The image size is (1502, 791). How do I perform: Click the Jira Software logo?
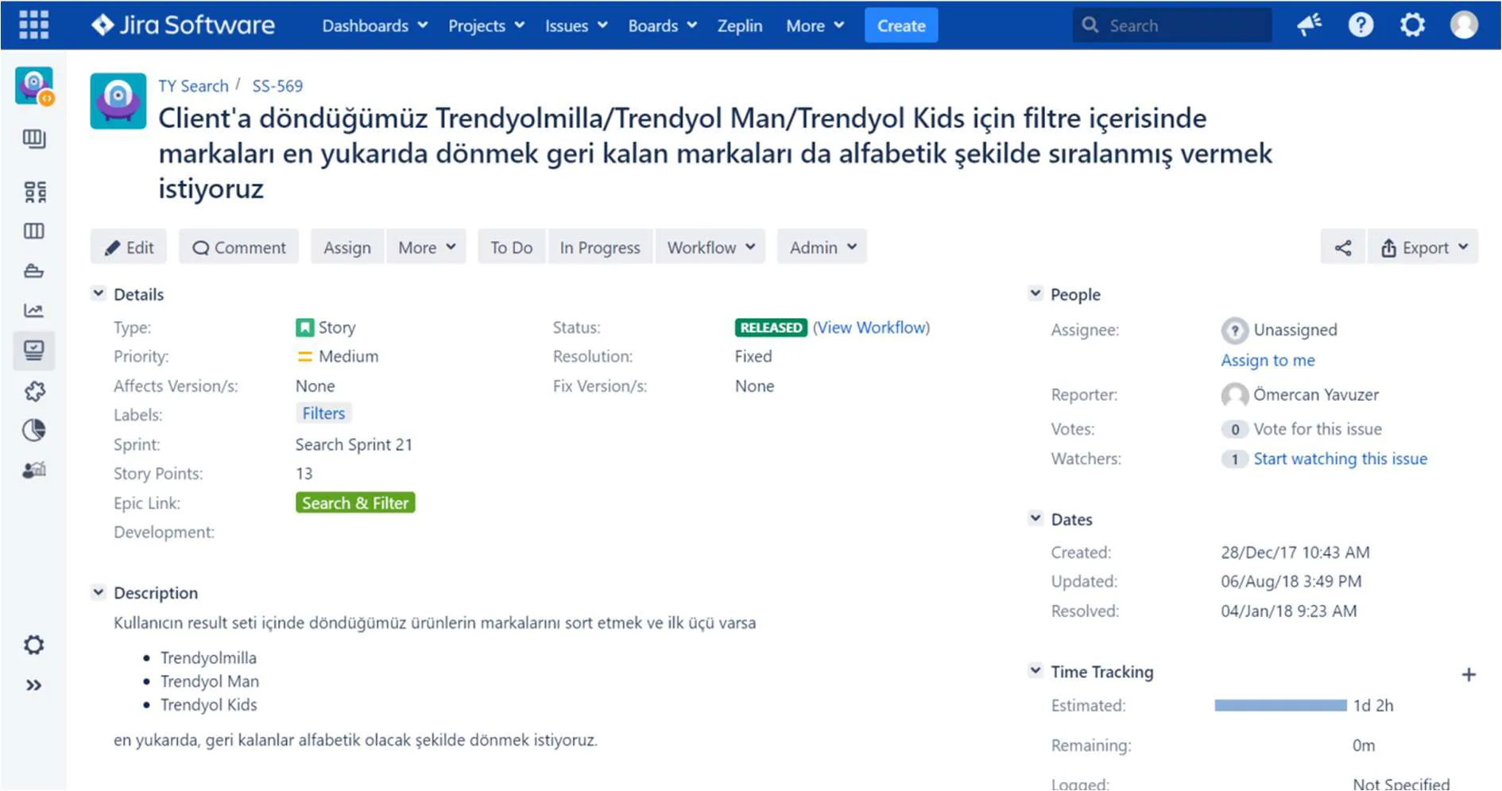pos(183,25)
